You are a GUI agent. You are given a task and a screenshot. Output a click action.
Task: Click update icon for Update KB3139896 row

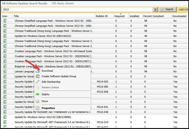pyautogui.click(x=5, y=117)
